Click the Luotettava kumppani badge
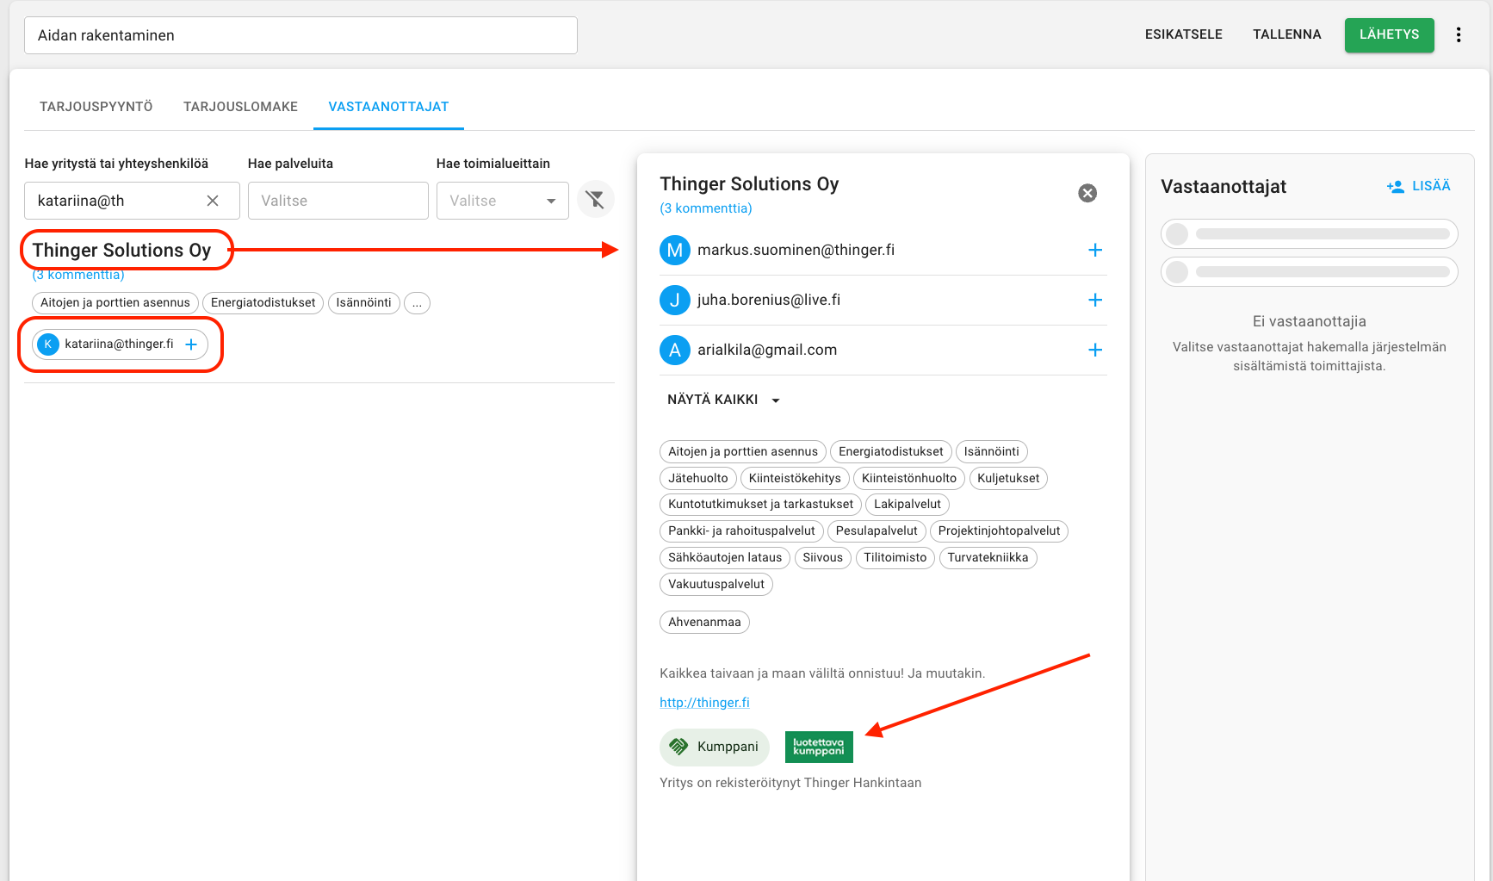Viewport: 1493px width, 881px height. pyautogui.click(x=819, y=747)
